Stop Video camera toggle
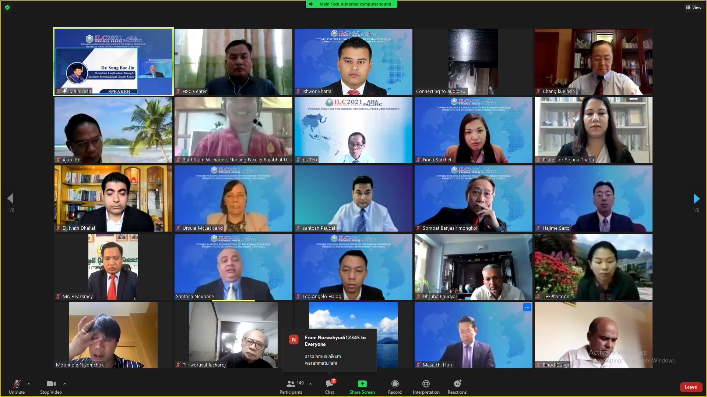The width and height of the screenshot is (707, 397). click(x=51, y=384)
